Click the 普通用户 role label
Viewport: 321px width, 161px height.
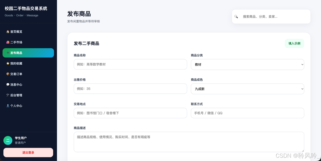click(x=20, y=143)
